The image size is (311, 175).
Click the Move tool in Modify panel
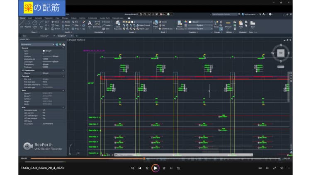(55, 22)
